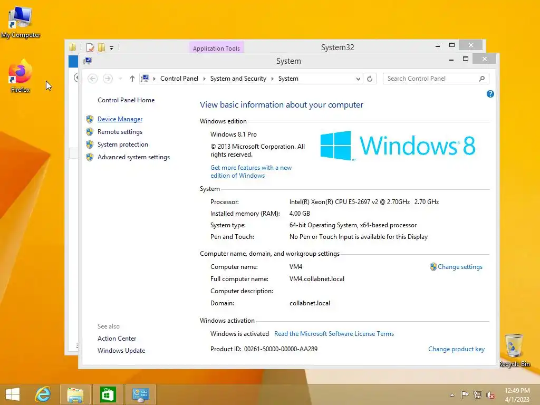Viewport: 540px width, 405px height.
Task: Open Firefox desktop shortcut
Action: [x=21, y=76]
